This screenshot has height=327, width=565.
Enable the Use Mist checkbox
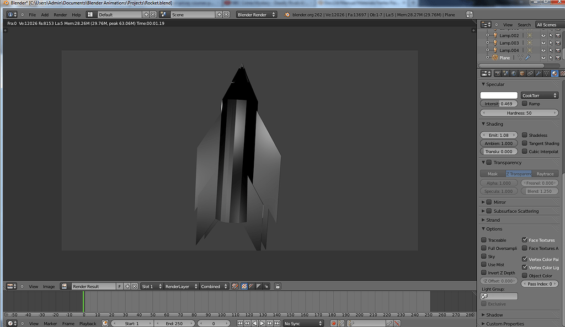[x=484, y=264]
